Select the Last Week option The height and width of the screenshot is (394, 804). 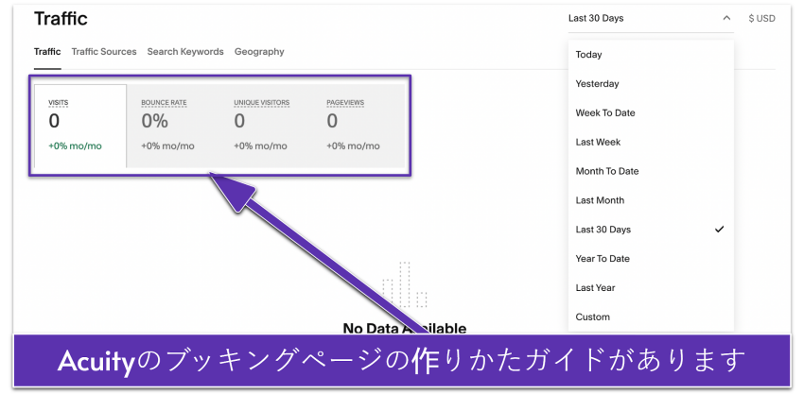[x=651, y=143]
